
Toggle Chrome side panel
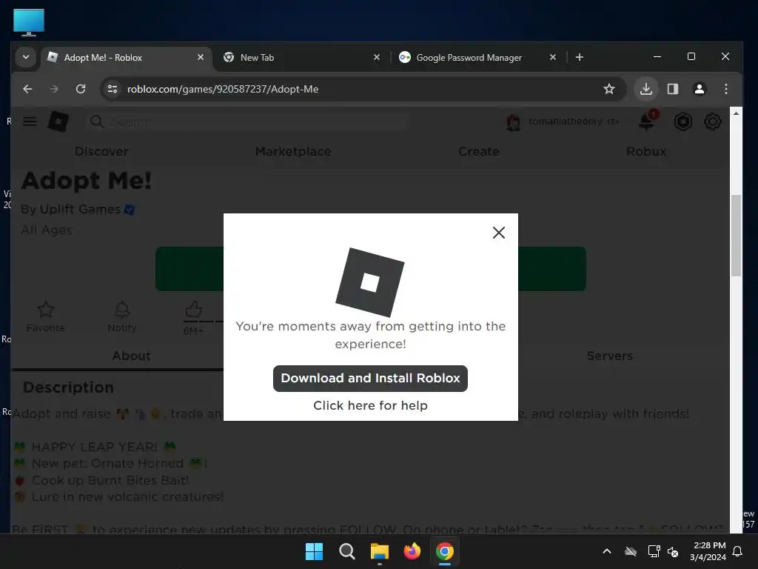coord(673,89)
